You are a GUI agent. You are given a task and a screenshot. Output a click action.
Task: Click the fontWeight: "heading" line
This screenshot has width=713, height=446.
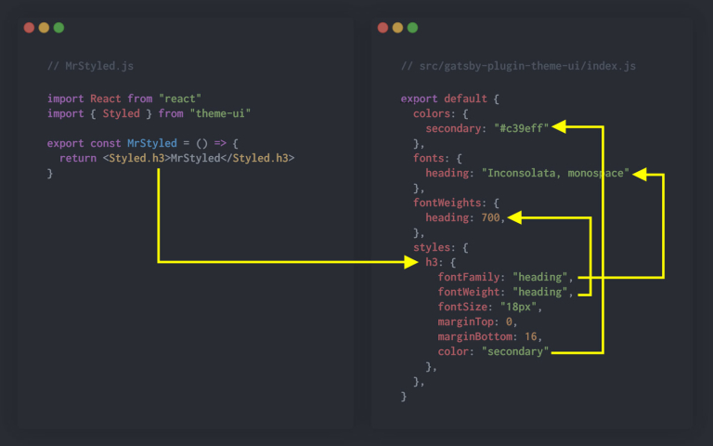(506, 292)
